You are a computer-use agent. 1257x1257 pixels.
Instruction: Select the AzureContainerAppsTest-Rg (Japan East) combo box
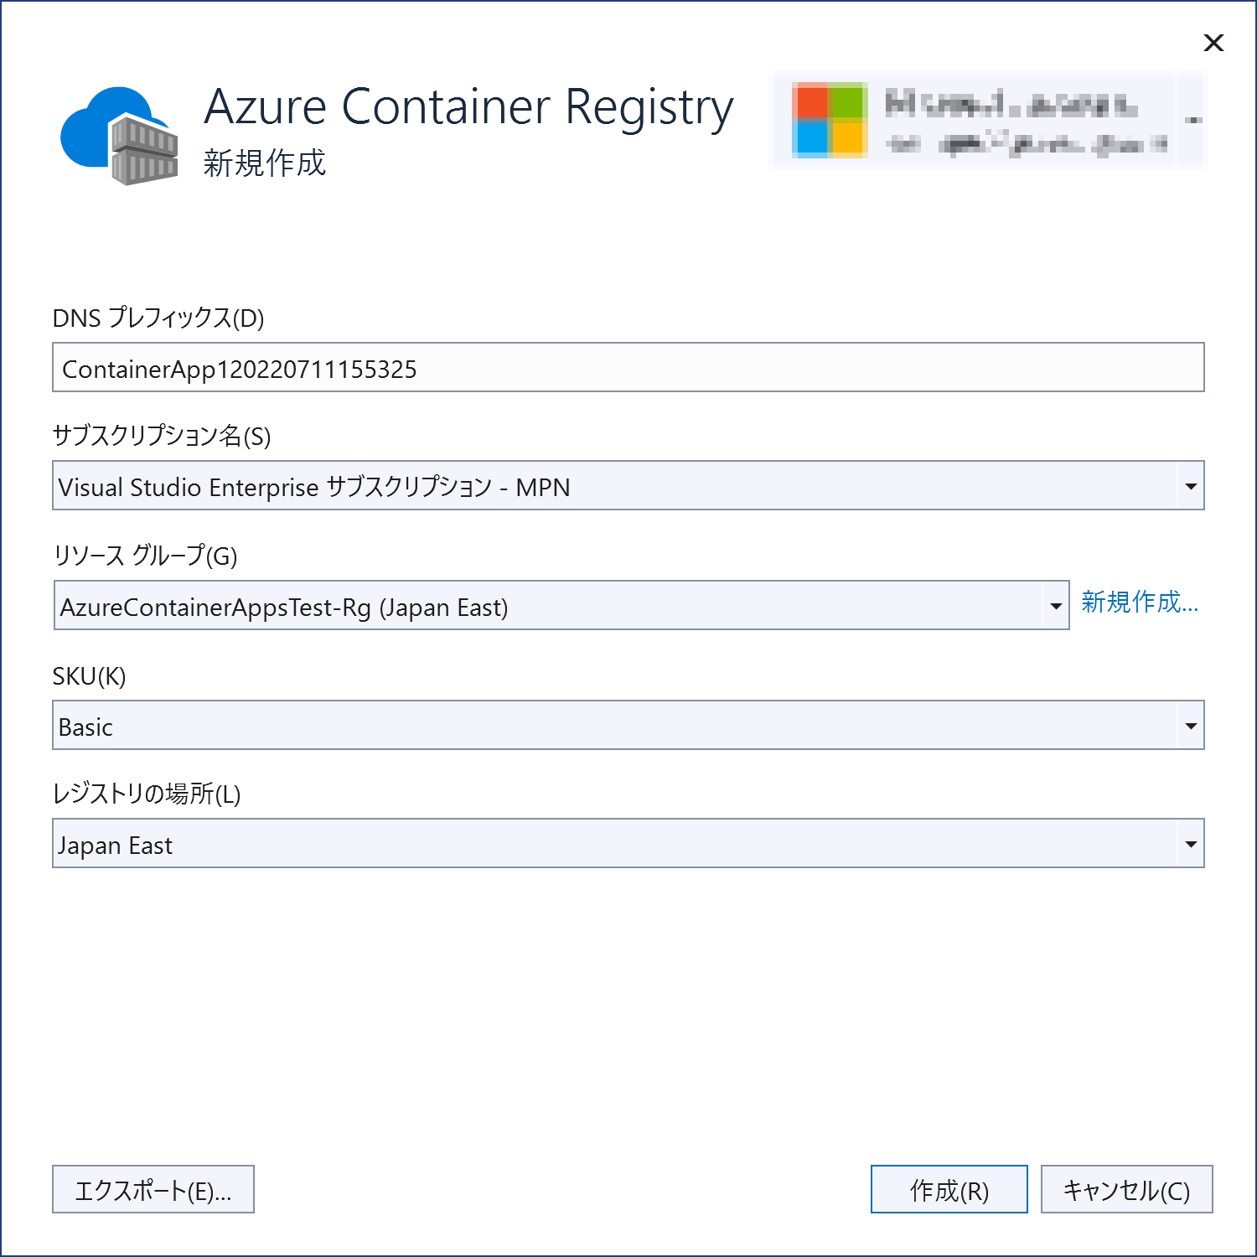coord(561,605)
